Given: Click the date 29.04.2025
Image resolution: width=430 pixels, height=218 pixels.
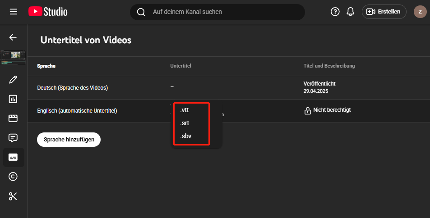Looking at the screenshot, I should pyautogui.click(x=316, y=91).
